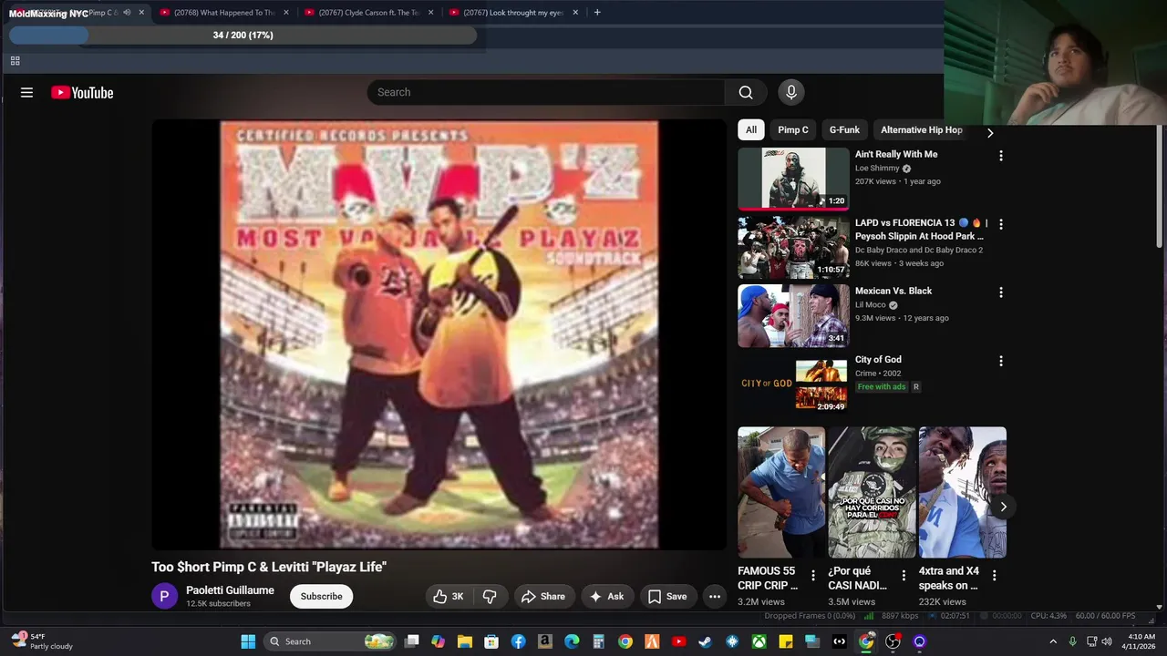This screenshot has width=1167, height=656.
Task: Open the Windows Start menu
Action: coord(248,641)
